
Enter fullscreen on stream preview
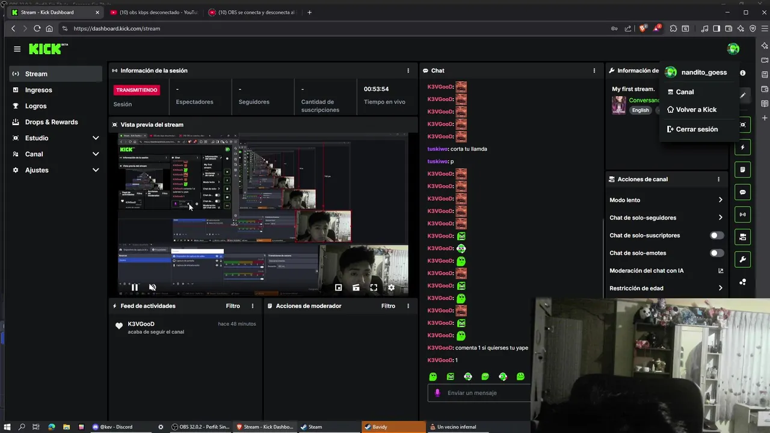click(374, 287)
